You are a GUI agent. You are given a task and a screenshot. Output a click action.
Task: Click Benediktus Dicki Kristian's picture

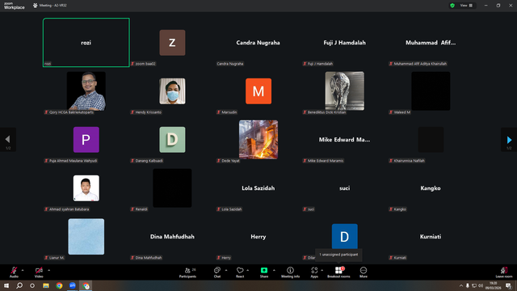click(345, 91)
